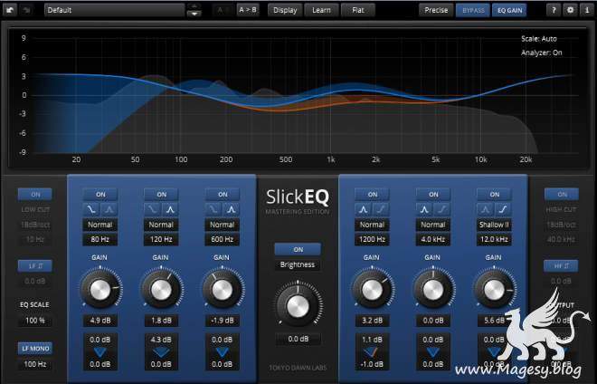Toggle Low Cut ON button
The height and width of the screenshot is (384, 597).
35,194
